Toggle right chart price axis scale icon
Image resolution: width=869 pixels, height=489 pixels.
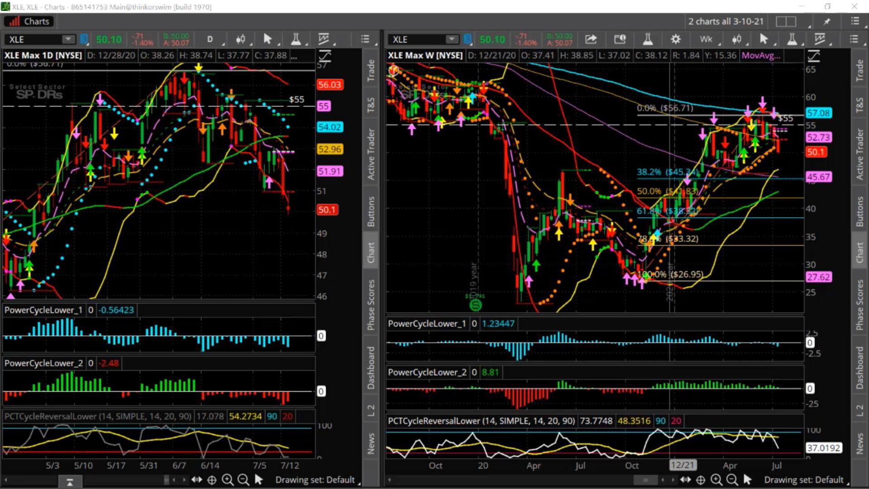click(x=814, y=56)
